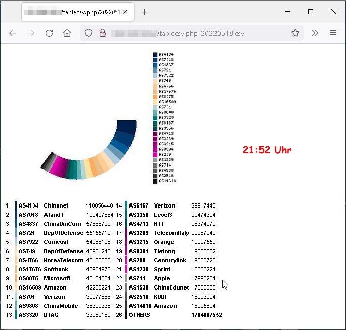This screenshot has height=330, width=346.
Task: Click the OTHERS total 1764087552
Action: (206, 315)
